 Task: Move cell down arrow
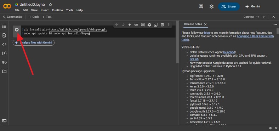[x=123, y=25]
